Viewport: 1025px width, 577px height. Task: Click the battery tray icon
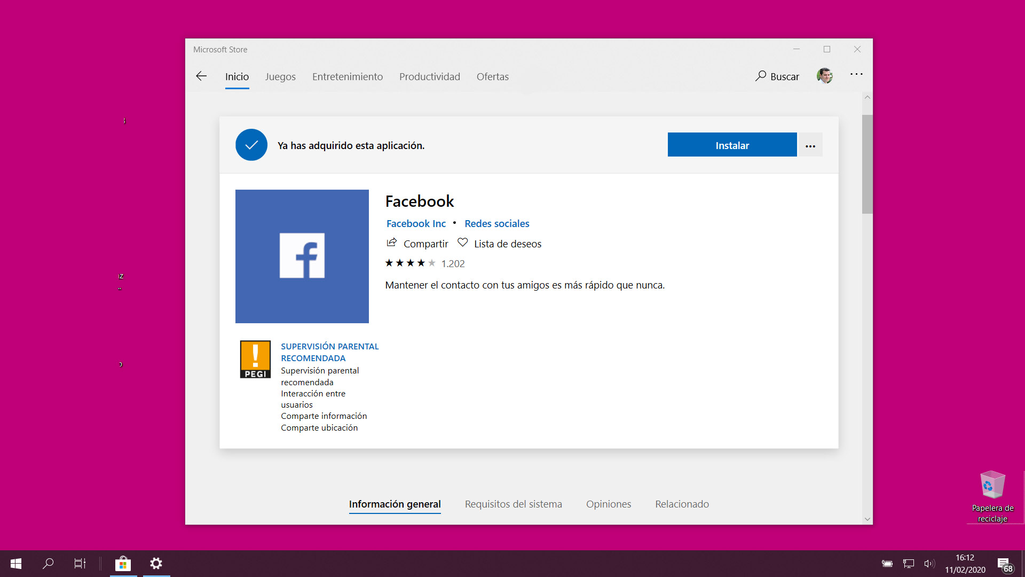887,564
